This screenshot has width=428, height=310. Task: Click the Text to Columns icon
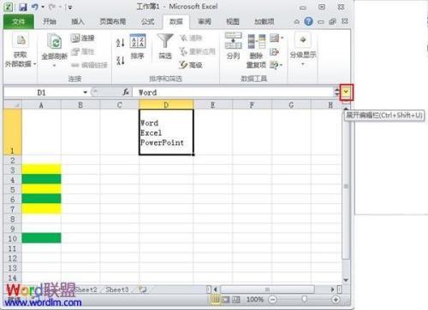[x=234, y=45]
